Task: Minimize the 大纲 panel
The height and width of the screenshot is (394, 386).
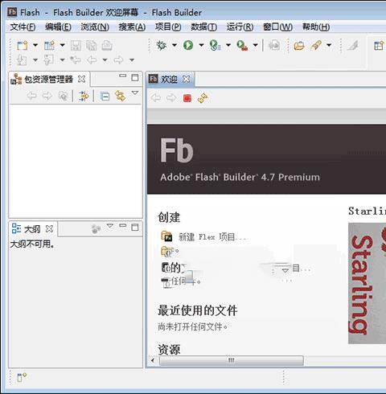Action: coord(123,226)
